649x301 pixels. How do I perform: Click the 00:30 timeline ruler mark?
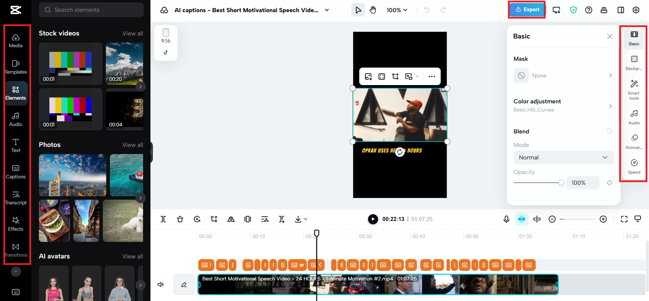365,236
